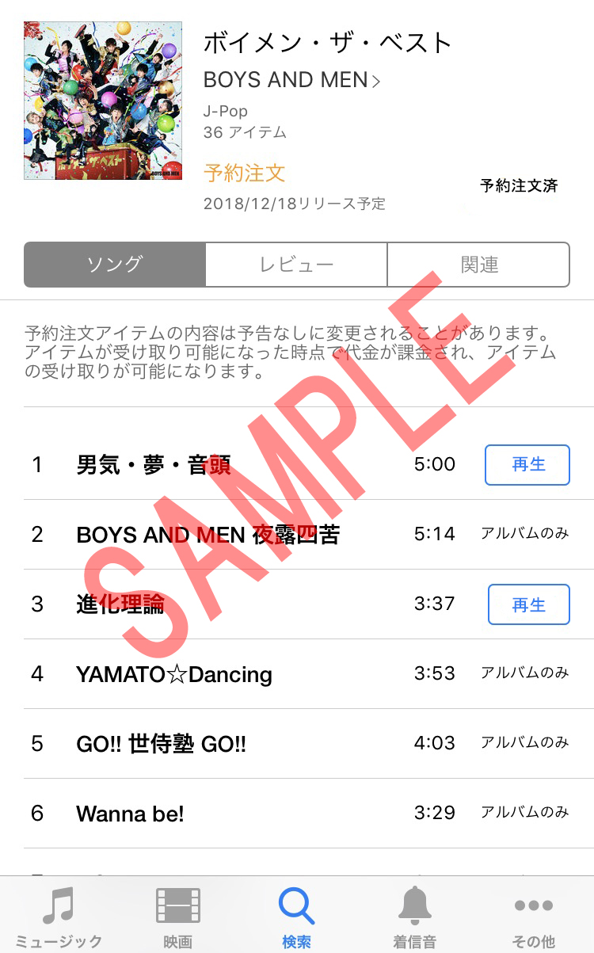Tap the 予約注文済 pre-ordered button
This screenshot has height=953, width=594.
coord(519,185)
